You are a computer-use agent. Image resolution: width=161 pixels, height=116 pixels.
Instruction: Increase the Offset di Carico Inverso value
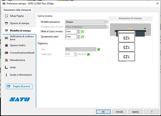pyautogui.click(x=79, y=30)
